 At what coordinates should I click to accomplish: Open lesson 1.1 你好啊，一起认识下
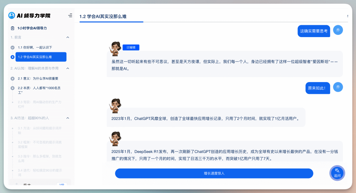[x=35, y=48]
